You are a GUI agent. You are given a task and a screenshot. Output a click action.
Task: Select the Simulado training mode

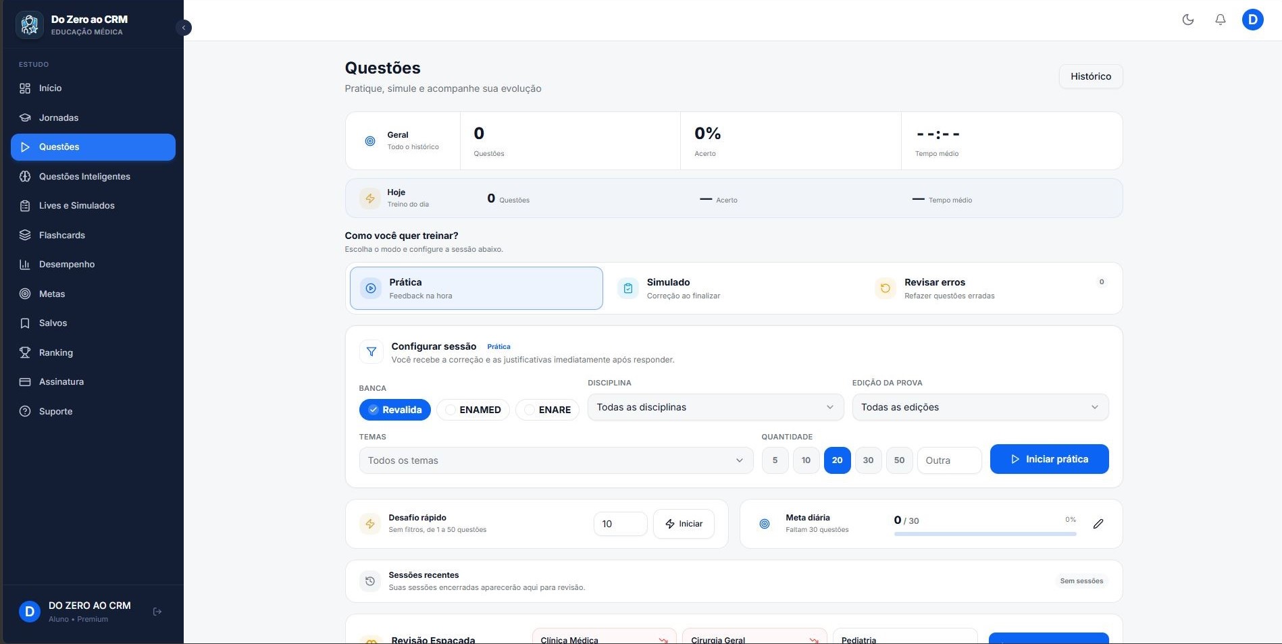[734, 288]
